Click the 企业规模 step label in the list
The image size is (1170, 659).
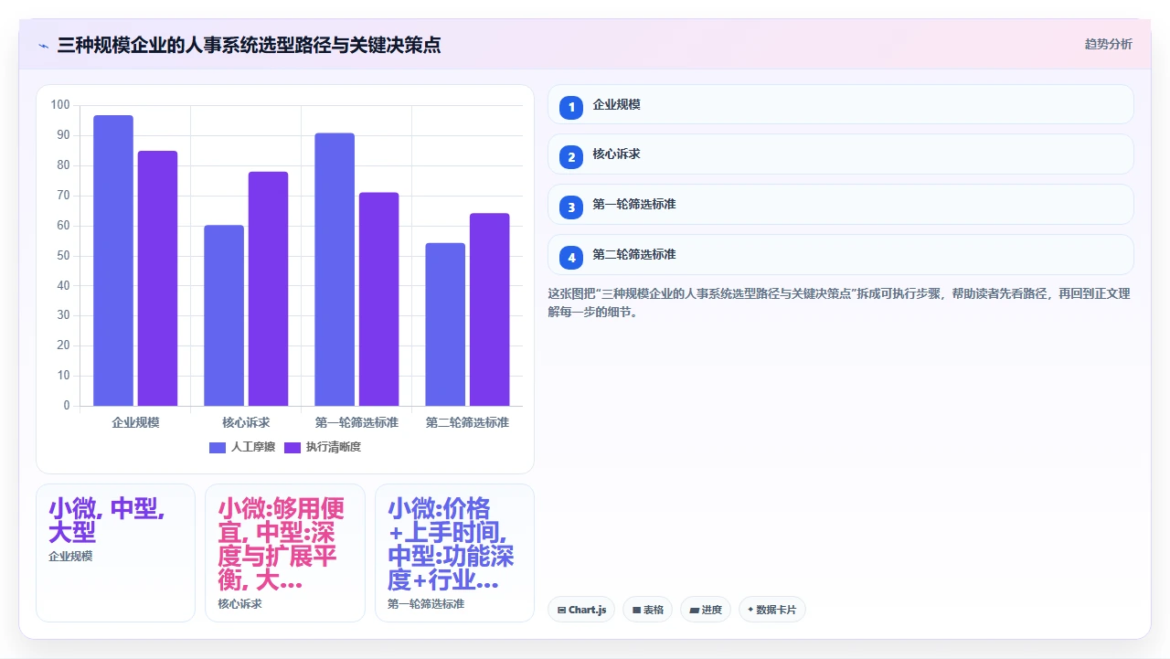pyautogui.click(x=616, y=104)
